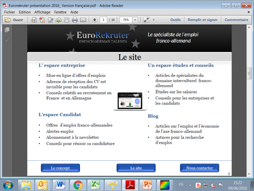Click the Adobe PDF icon in title bar
Image resolution: width=254 pixels, height=191 pixels.
click(x=5, y=5)
